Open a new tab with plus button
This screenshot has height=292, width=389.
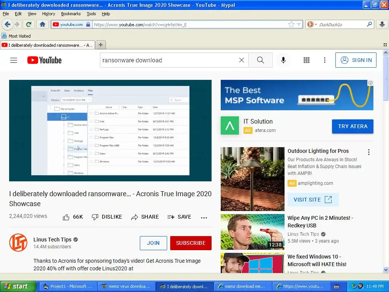(x=100, y=45)
